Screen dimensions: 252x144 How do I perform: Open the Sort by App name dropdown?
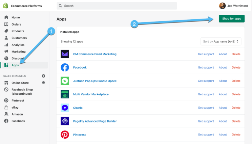pyautogui.click(x=221, y=41)
